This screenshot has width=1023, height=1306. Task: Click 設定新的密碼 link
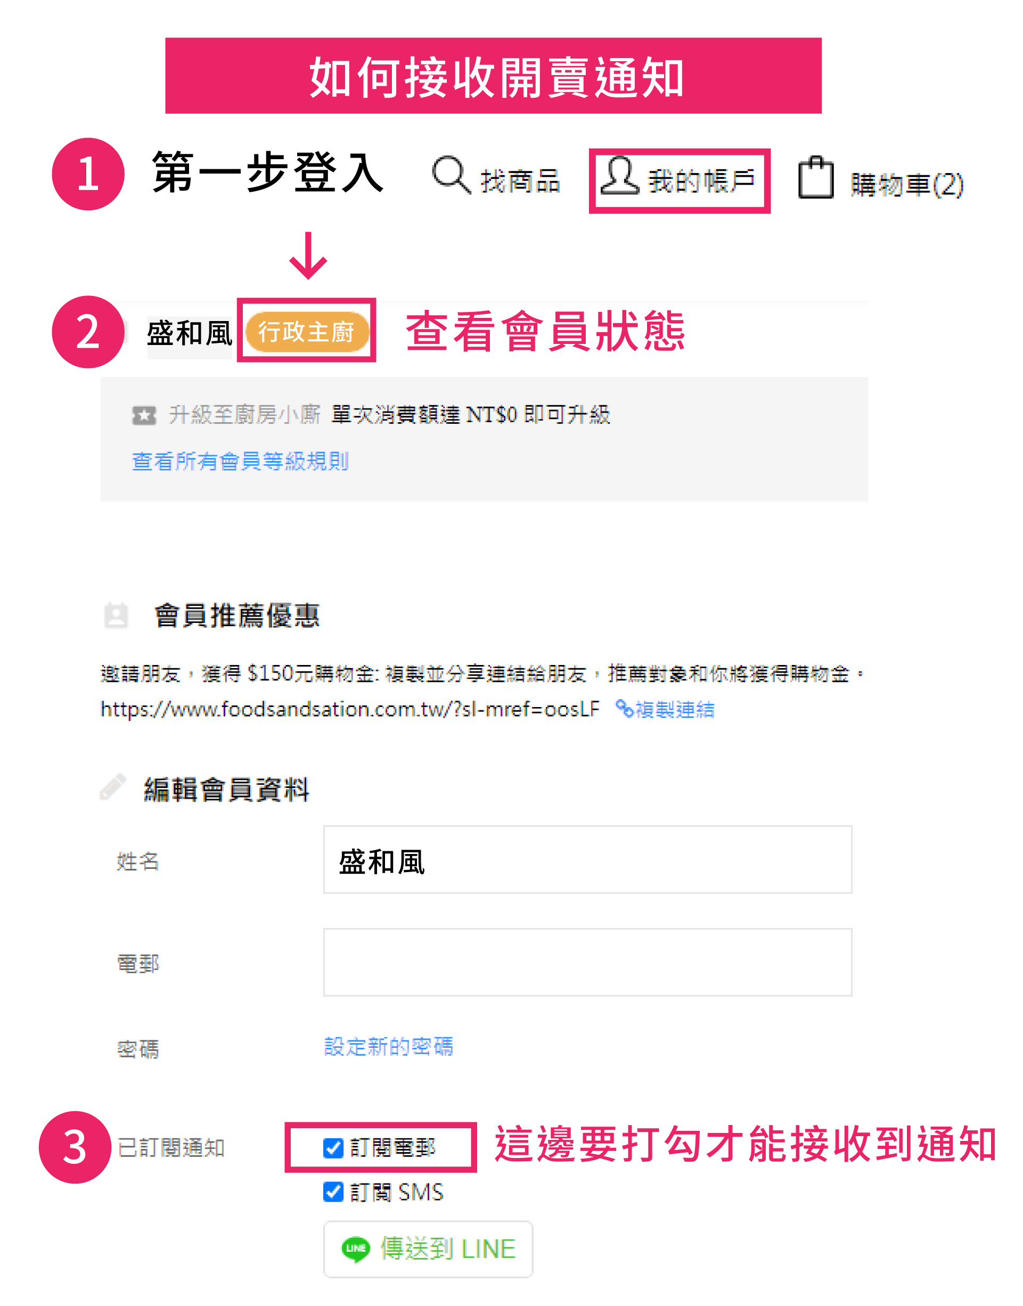[x=388, y=1046]
